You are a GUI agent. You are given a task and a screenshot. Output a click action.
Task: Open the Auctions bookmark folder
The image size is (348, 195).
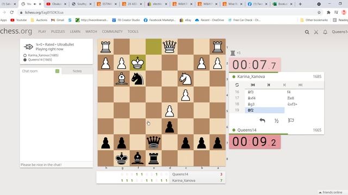(39, 20)
